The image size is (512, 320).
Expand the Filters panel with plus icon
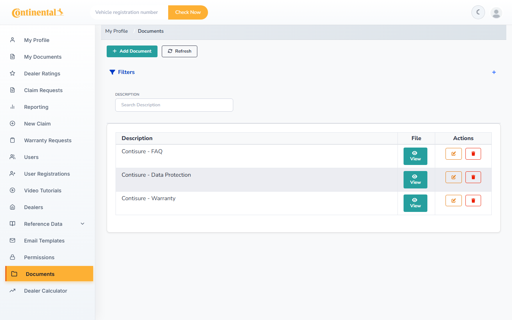click(494, 72)
